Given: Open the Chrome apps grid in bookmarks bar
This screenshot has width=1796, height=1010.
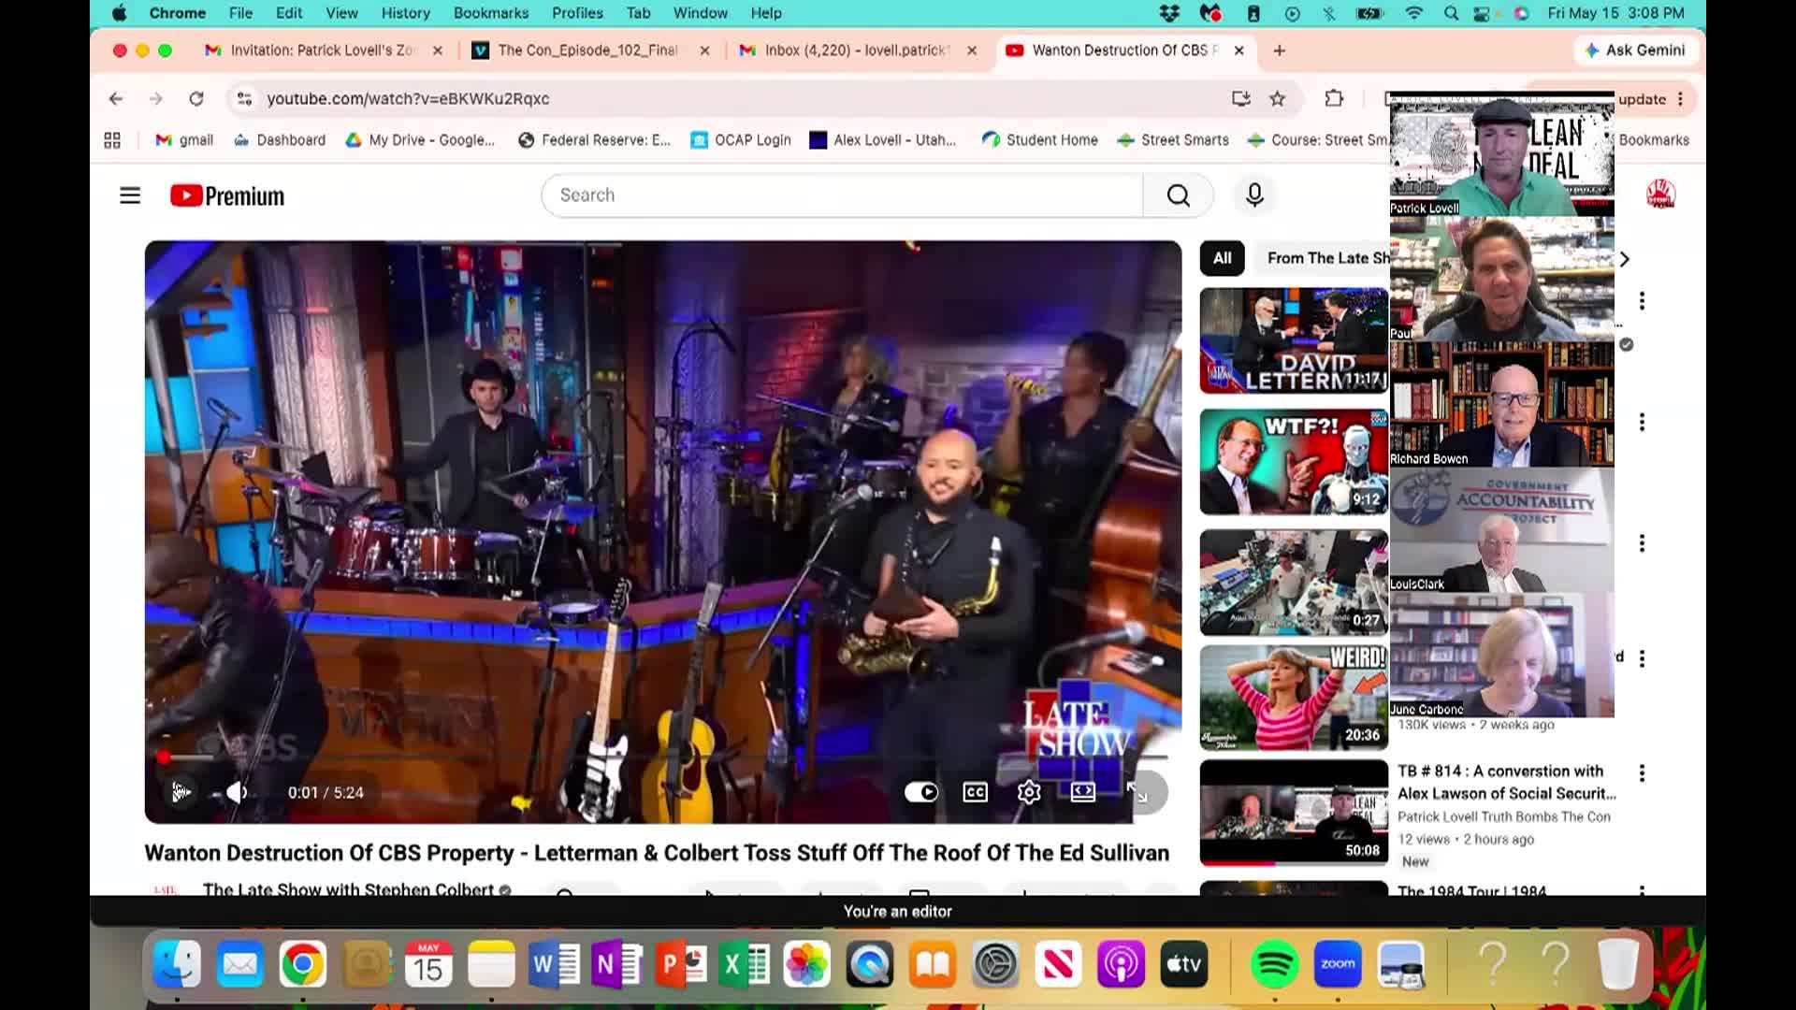Looking at the screenshot, I should (112, 140).
